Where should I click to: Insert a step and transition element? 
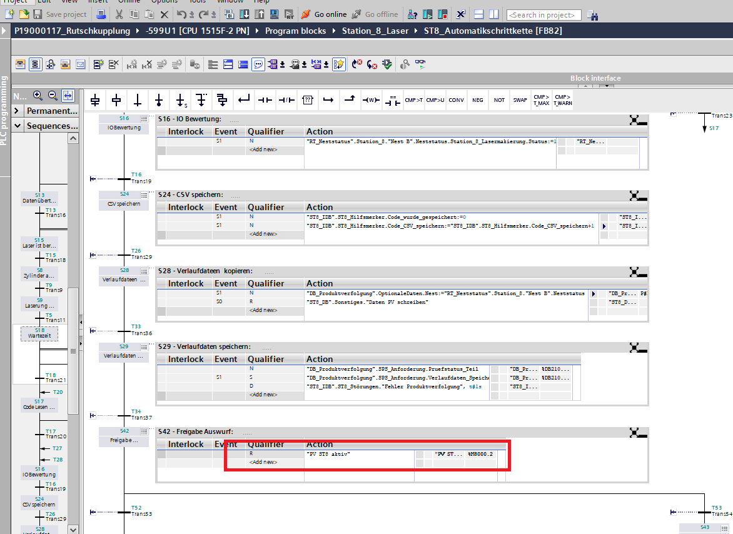(x=95, y=100)
